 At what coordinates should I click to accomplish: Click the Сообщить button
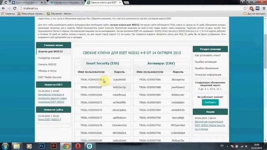click(x=210, y=102)
